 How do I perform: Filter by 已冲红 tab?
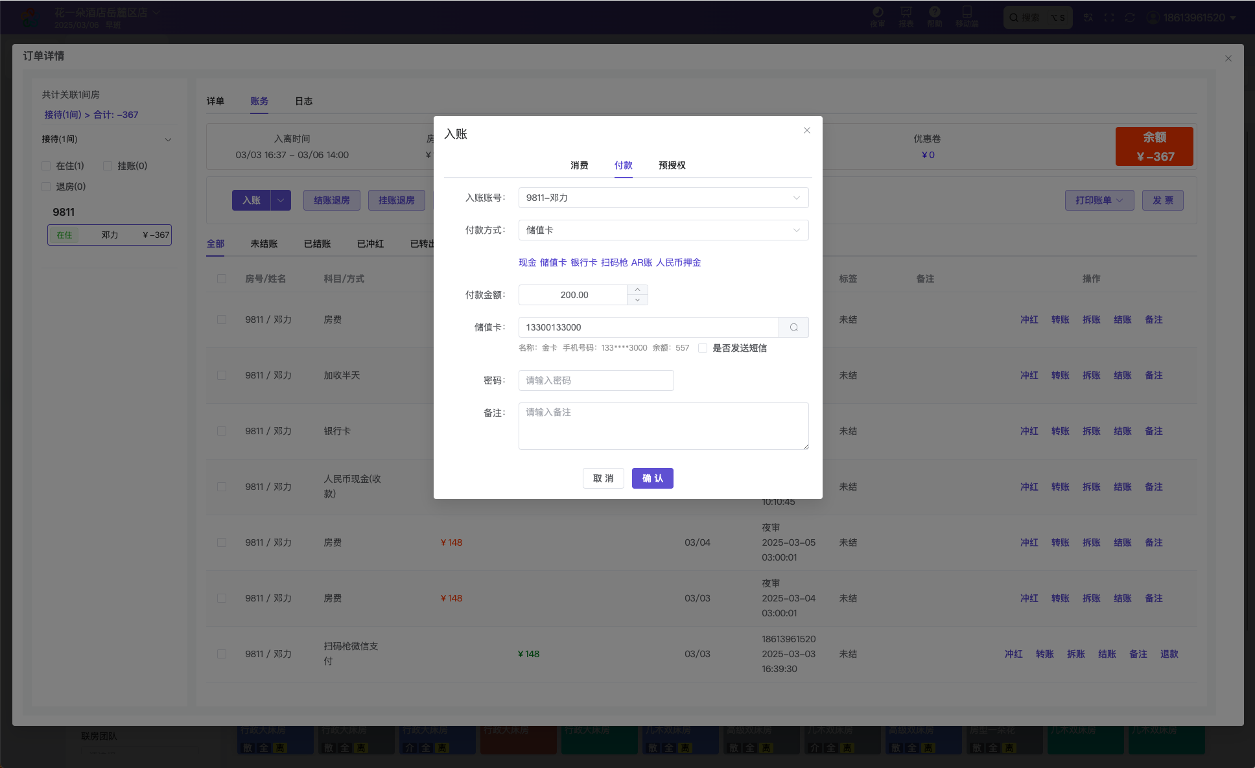tap(370, 244)
